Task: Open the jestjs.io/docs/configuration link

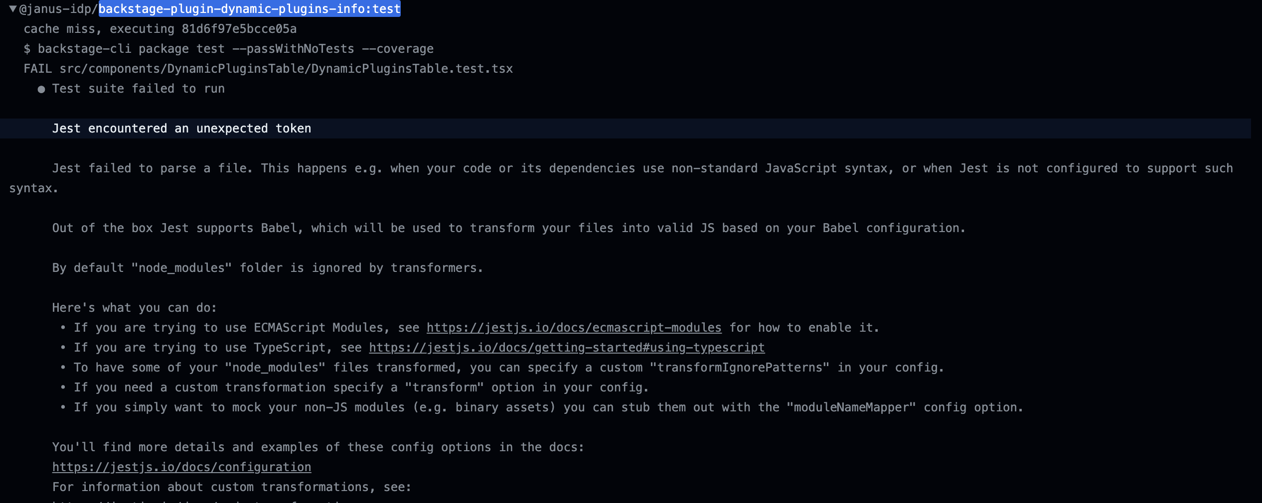Action: (181, 467)
